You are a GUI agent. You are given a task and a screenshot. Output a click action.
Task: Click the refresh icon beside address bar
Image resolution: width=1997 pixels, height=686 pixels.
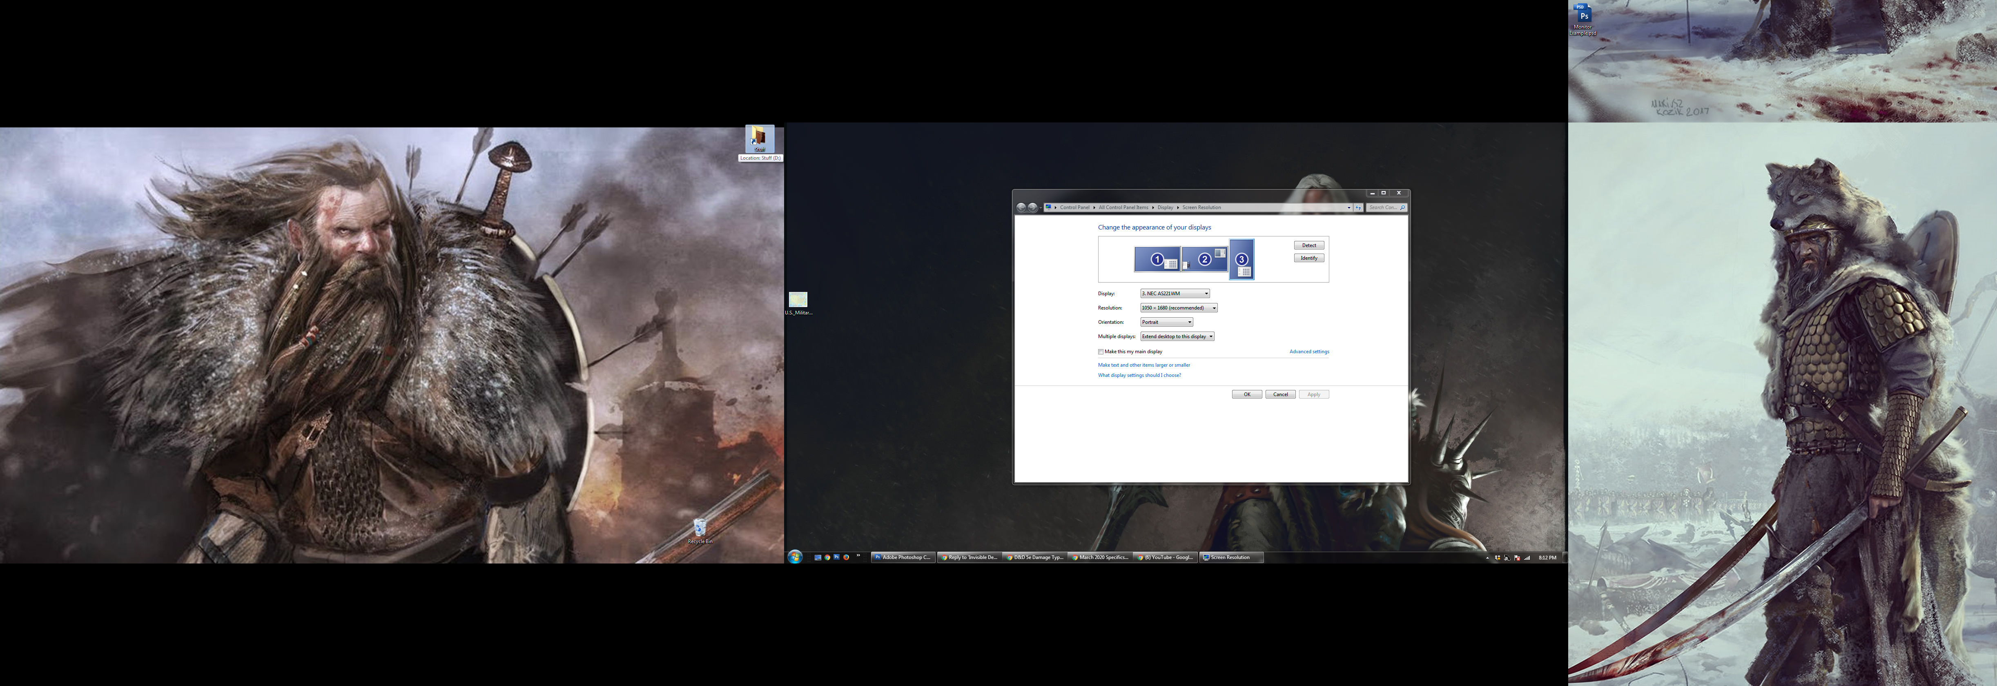coord(1358,208)
